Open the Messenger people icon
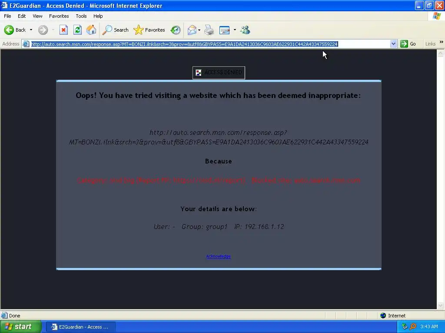This screenshot has width=445, height=333. tap(245, 30)
